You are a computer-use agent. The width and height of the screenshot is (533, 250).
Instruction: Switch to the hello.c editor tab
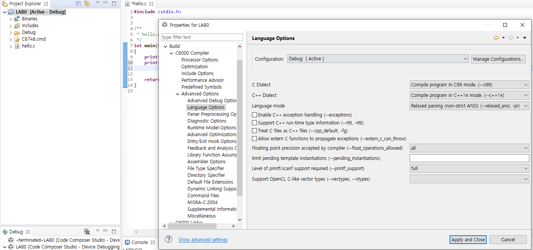point(139,4)
